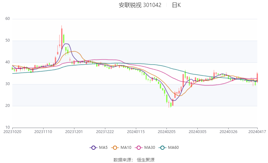Click the y-axis value 30

pos(8,84)
